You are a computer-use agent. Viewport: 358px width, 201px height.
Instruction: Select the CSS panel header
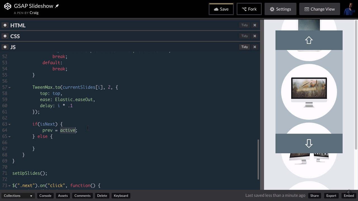pos(15,36)
